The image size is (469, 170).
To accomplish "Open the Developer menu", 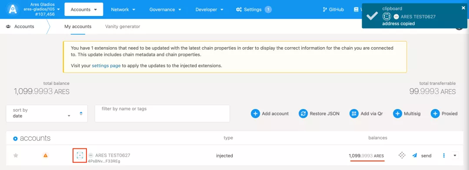I will coord(209,10).
